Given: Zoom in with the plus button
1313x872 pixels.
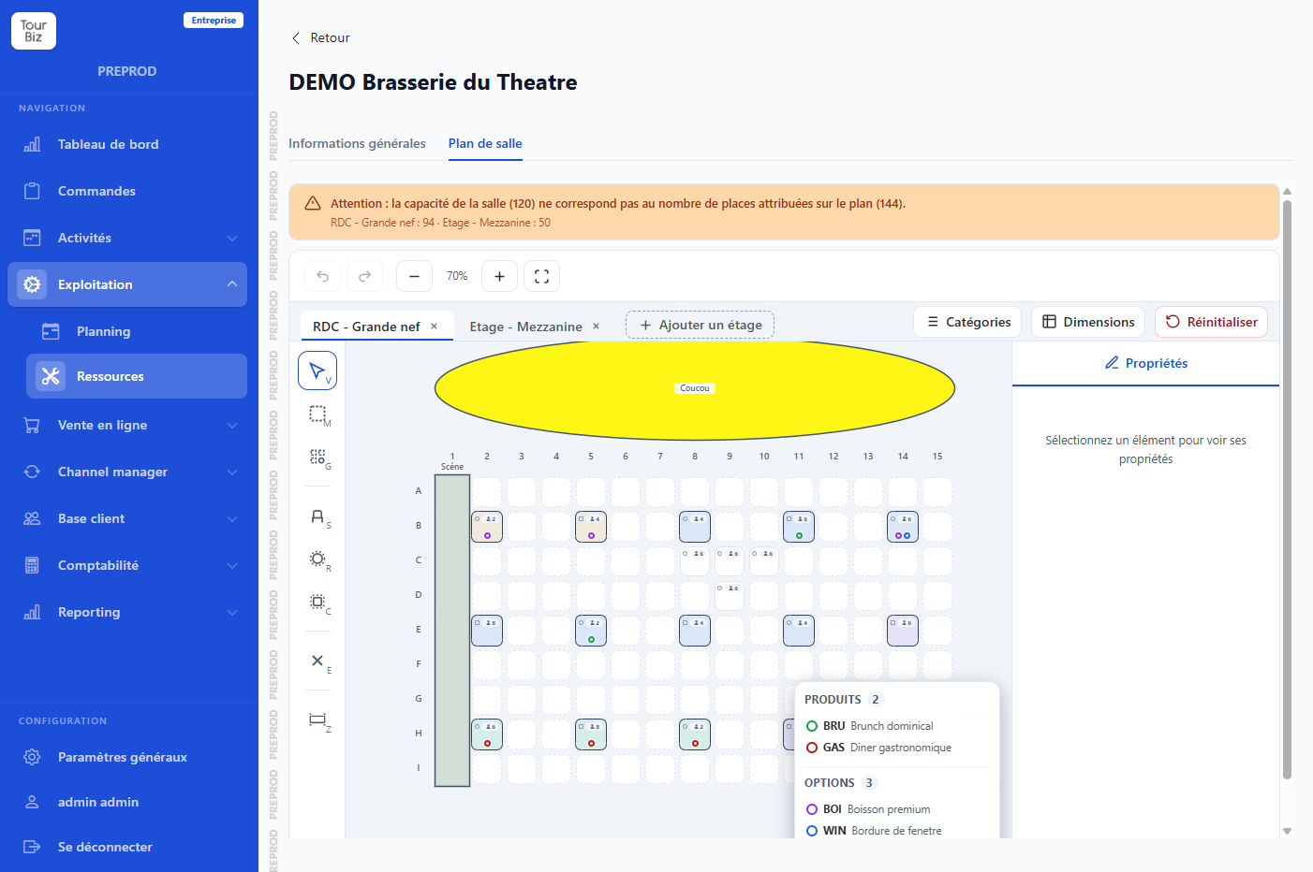Looking at the screenshot, I should (x=499, y=276).
